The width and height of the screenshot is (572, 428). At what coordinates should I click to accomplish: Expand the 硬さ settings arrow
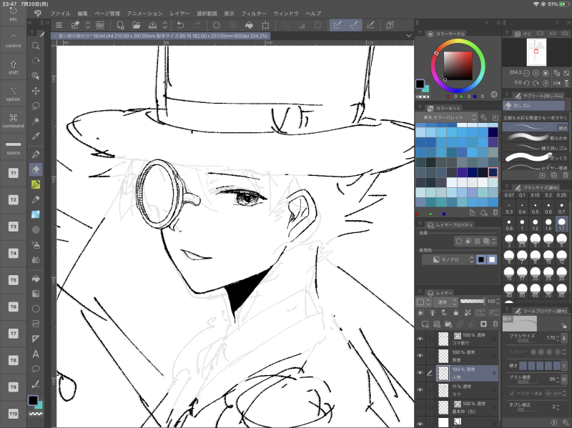tap(564, 365)
